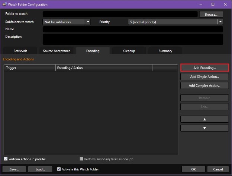The width and height of the screenshot is (232, 176).
Task: Focus the Folder to watch input field
Action: click(120, 14)
